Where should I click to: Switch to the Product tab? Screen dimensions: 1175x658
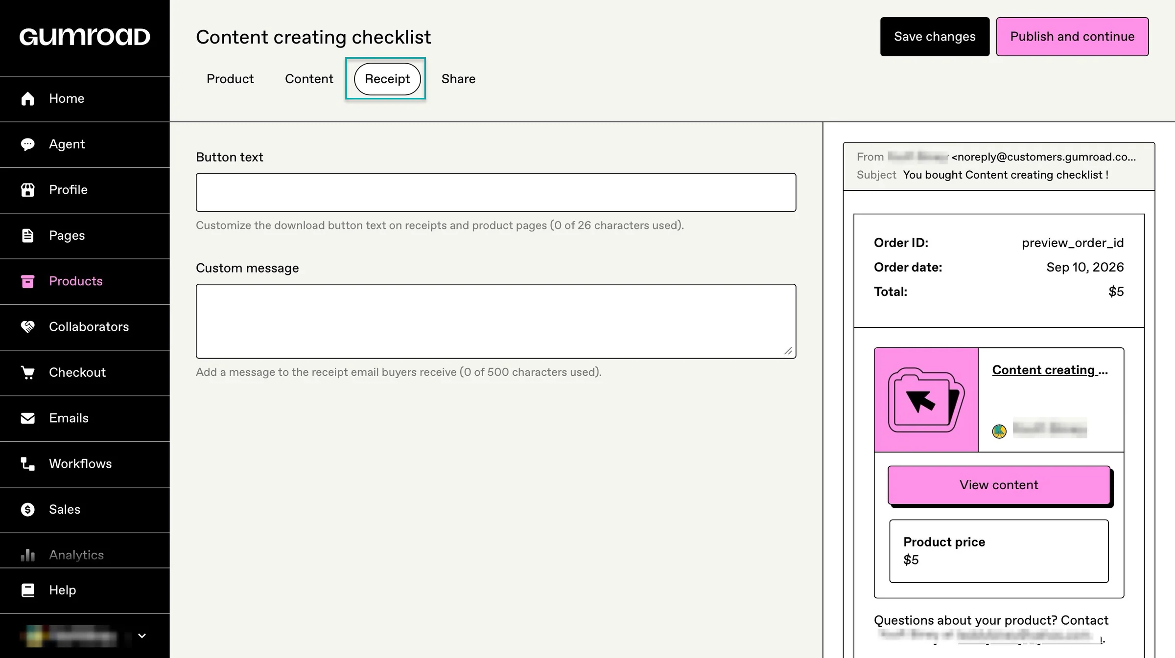coord(230,79)
